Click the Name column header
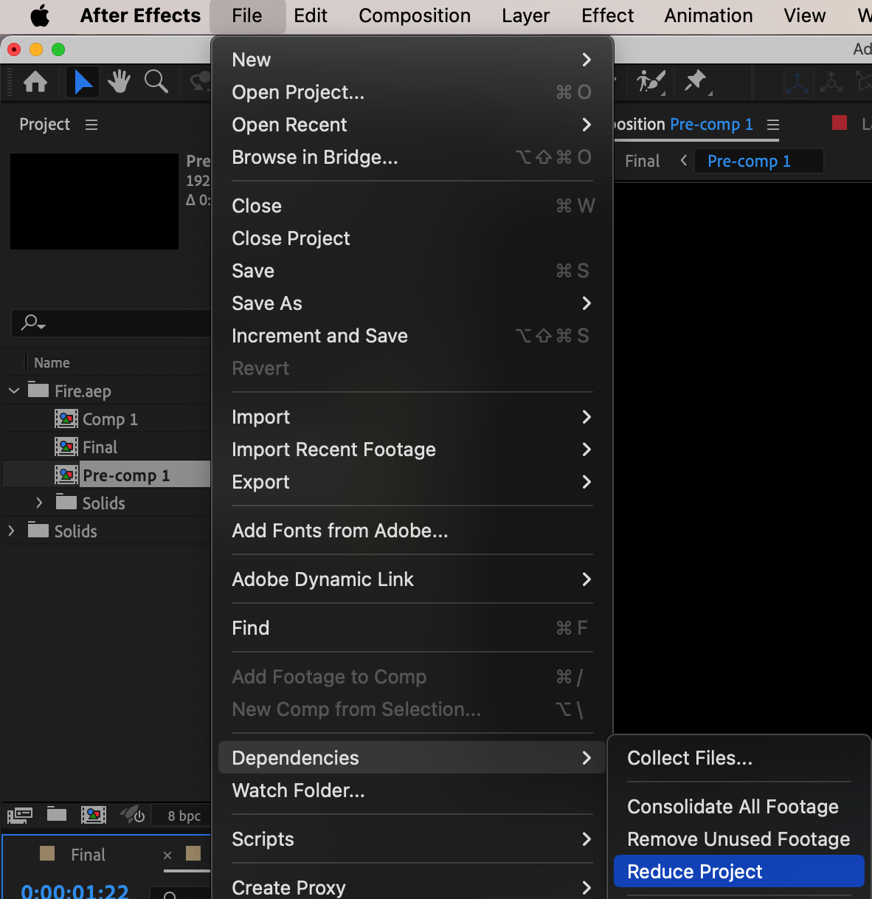 tap(52, 362)
